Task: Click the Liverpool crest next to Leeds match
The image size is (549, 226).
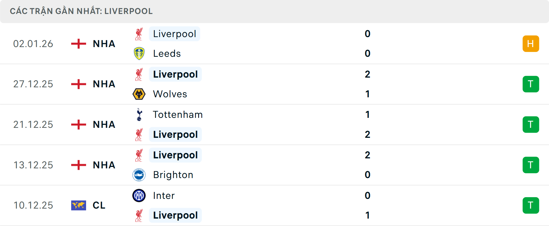Action: point(139,33)
